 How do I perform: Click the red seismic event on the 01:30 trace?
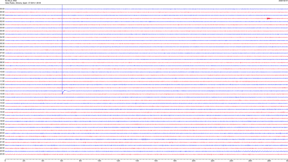point(269,18)
